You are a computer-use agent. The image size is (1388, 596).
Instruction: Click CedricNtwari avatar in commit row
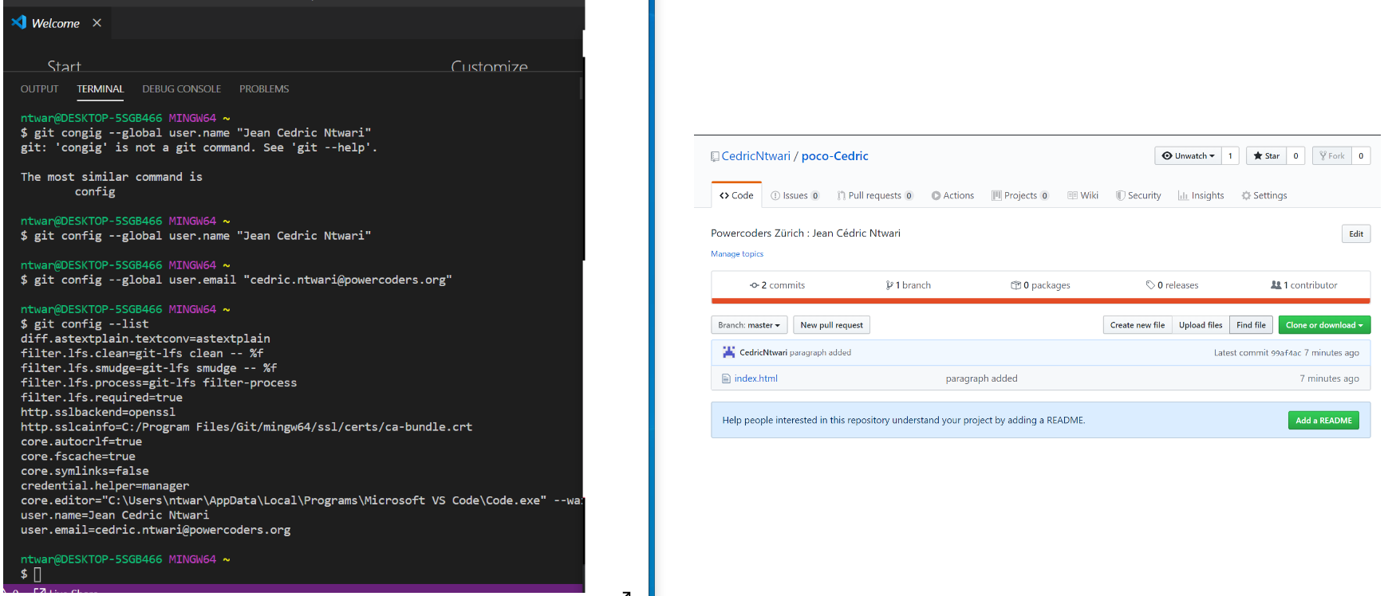click(x=728, y=352)
